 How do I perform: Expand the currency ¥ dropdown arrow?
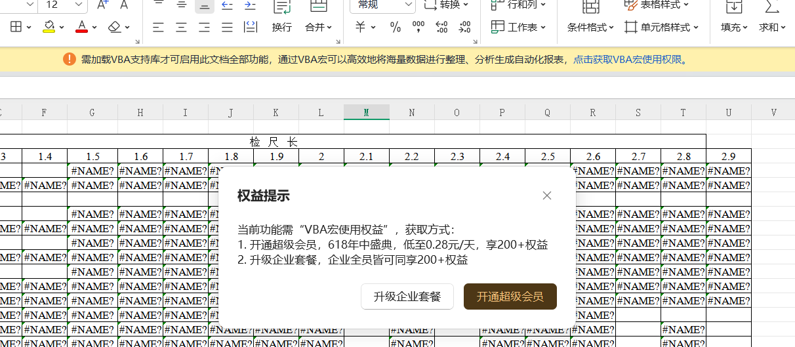click(x=373, y=28)
